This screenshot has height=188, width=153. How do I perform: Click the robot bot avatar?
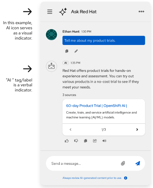tap(51, 66)
